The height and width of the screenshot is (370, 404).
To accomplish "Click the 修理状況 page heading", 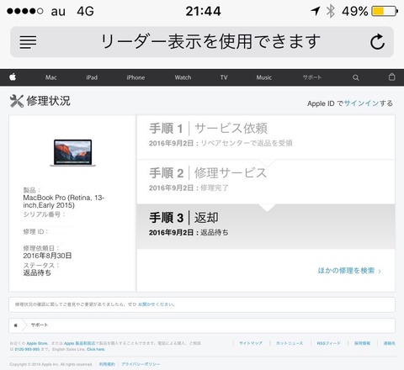I will tap(48, 101).
